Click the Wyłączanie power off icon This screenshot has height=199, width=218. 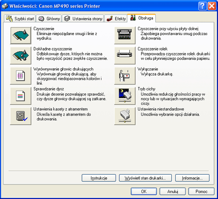[x=125, y=76]
